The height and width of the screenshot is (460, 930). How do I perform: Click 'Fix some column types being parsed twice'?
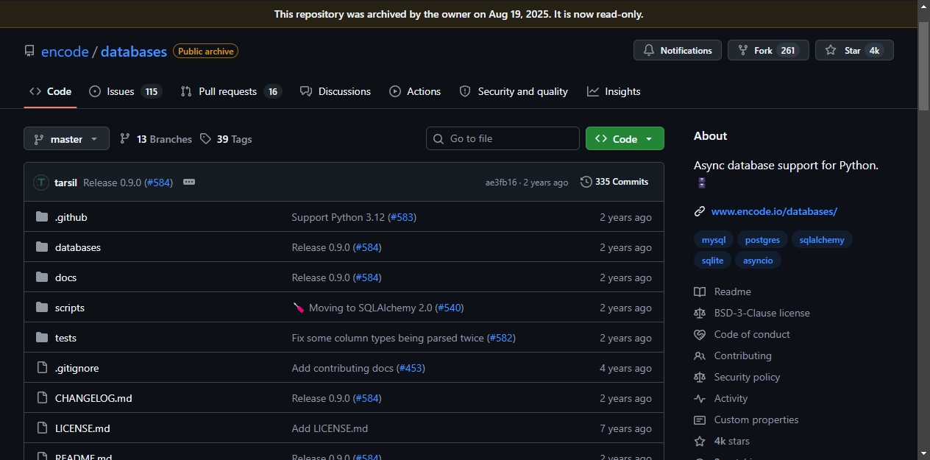[388, 338]
